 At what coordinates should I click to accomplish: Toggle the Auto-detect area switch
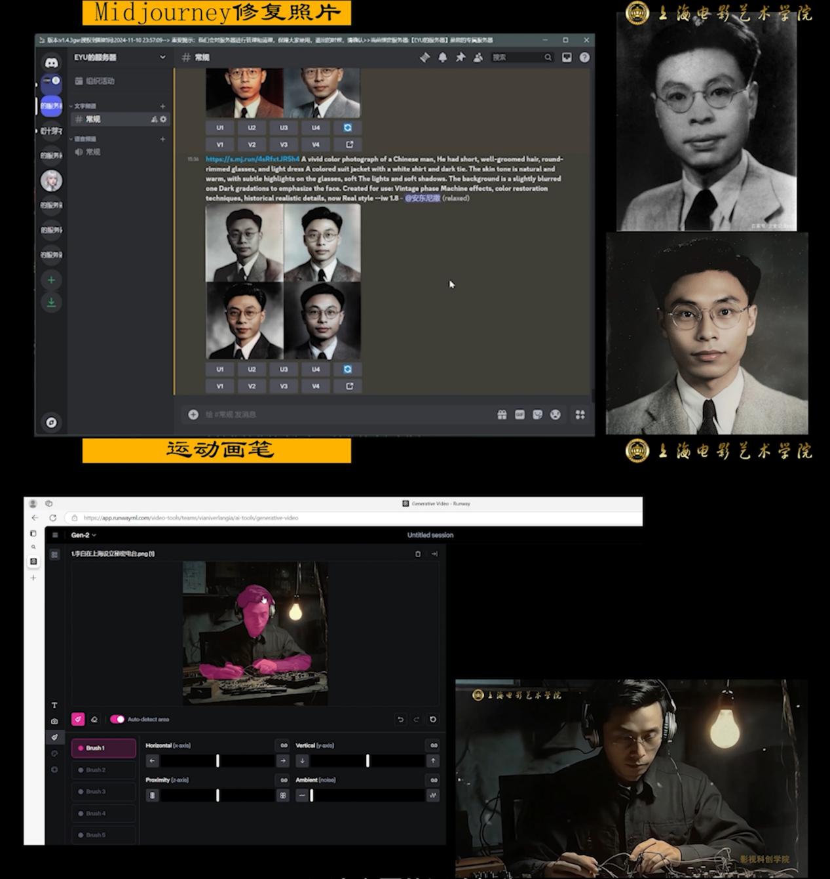(117, 720)
